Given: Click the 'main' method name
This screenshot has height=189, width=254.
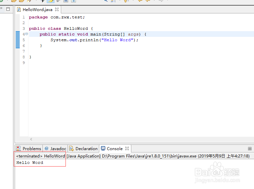Looking at the screenshot, I should click(96, 34).
